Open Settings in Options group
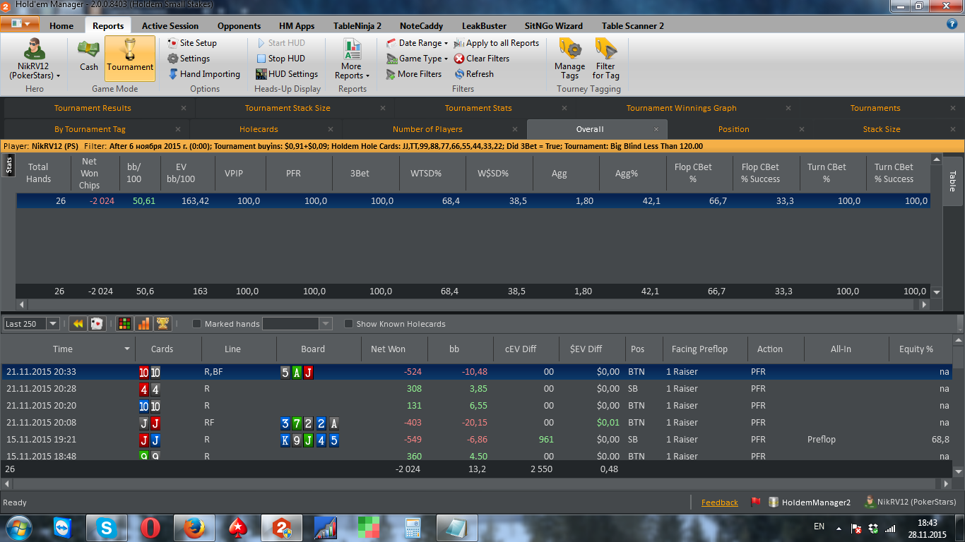The width and height of the screenshot is (965, 542). coord(189,59)
